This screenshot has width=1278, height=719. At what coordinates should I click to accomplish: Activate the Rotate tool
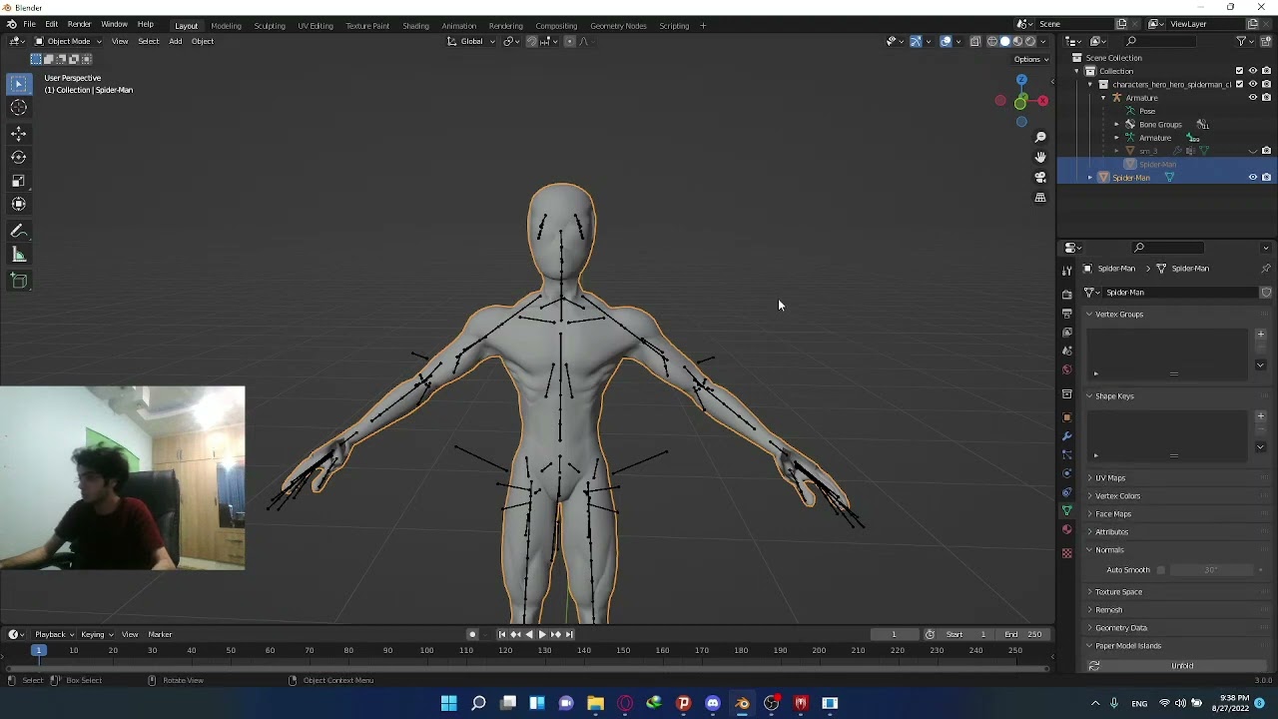pyautogui.click(x=19, y=157)
